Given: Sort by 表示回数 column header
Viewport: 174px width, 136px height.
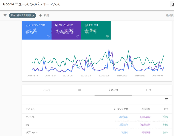Looking at the screenshot, I should [x=146, y=109].
